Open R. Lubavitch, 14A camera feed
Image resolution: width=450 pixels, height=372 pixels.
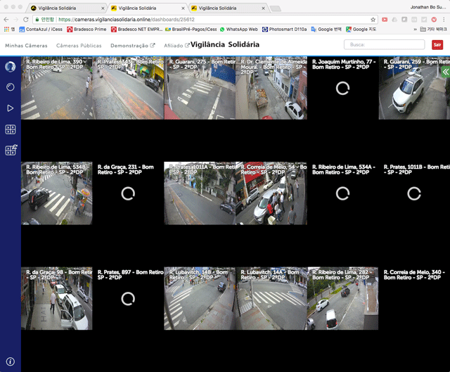271,299
